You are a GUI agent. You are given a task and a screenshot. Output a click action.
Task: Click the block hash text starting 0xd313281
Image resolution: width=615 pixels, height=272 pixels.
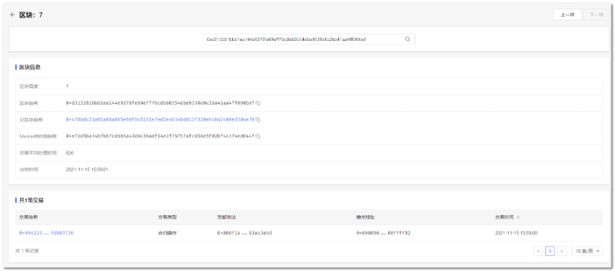click(160, 103)
